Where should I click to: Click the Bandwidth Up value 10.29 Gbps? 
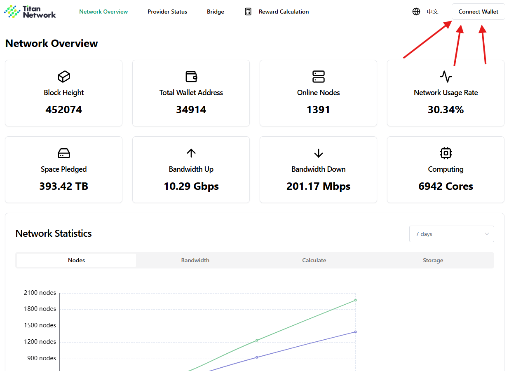click(191, 187)
